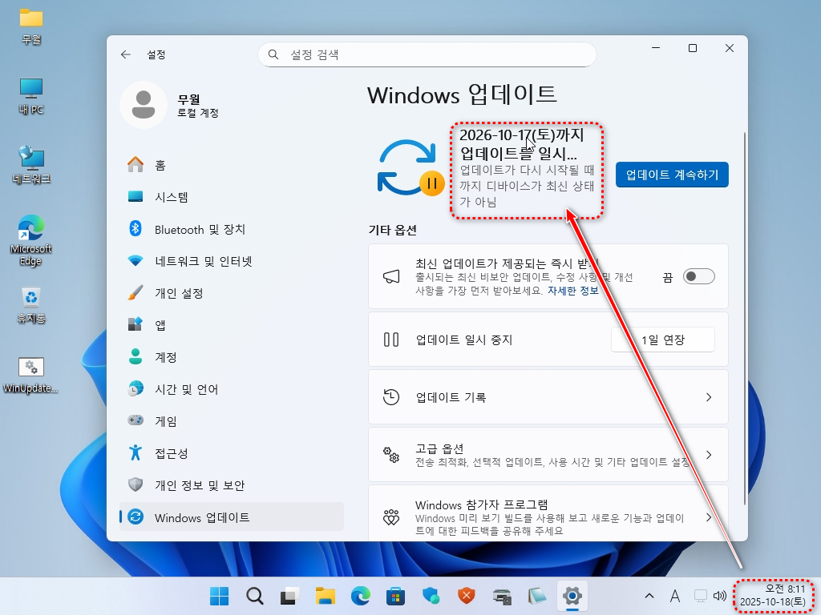821x615 pixels.
Task: Click the 시간 및 언어 clock icon
Action: [x=135, y=388]
